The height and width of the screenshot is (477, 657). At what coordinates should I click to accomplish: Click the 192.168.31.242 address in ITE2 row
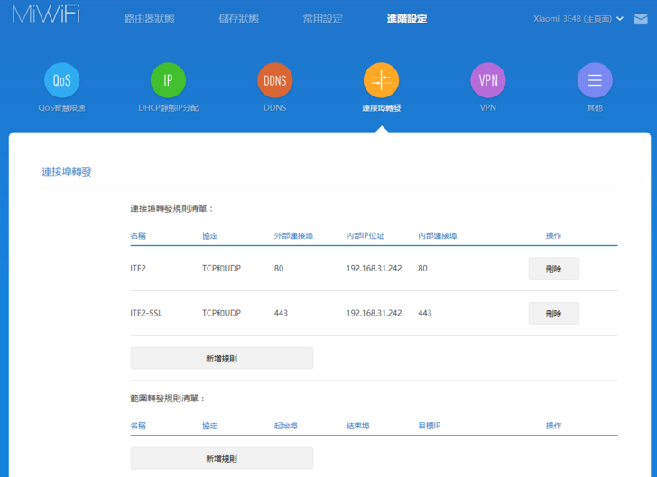pyautogui.click(x=374, y=269)
